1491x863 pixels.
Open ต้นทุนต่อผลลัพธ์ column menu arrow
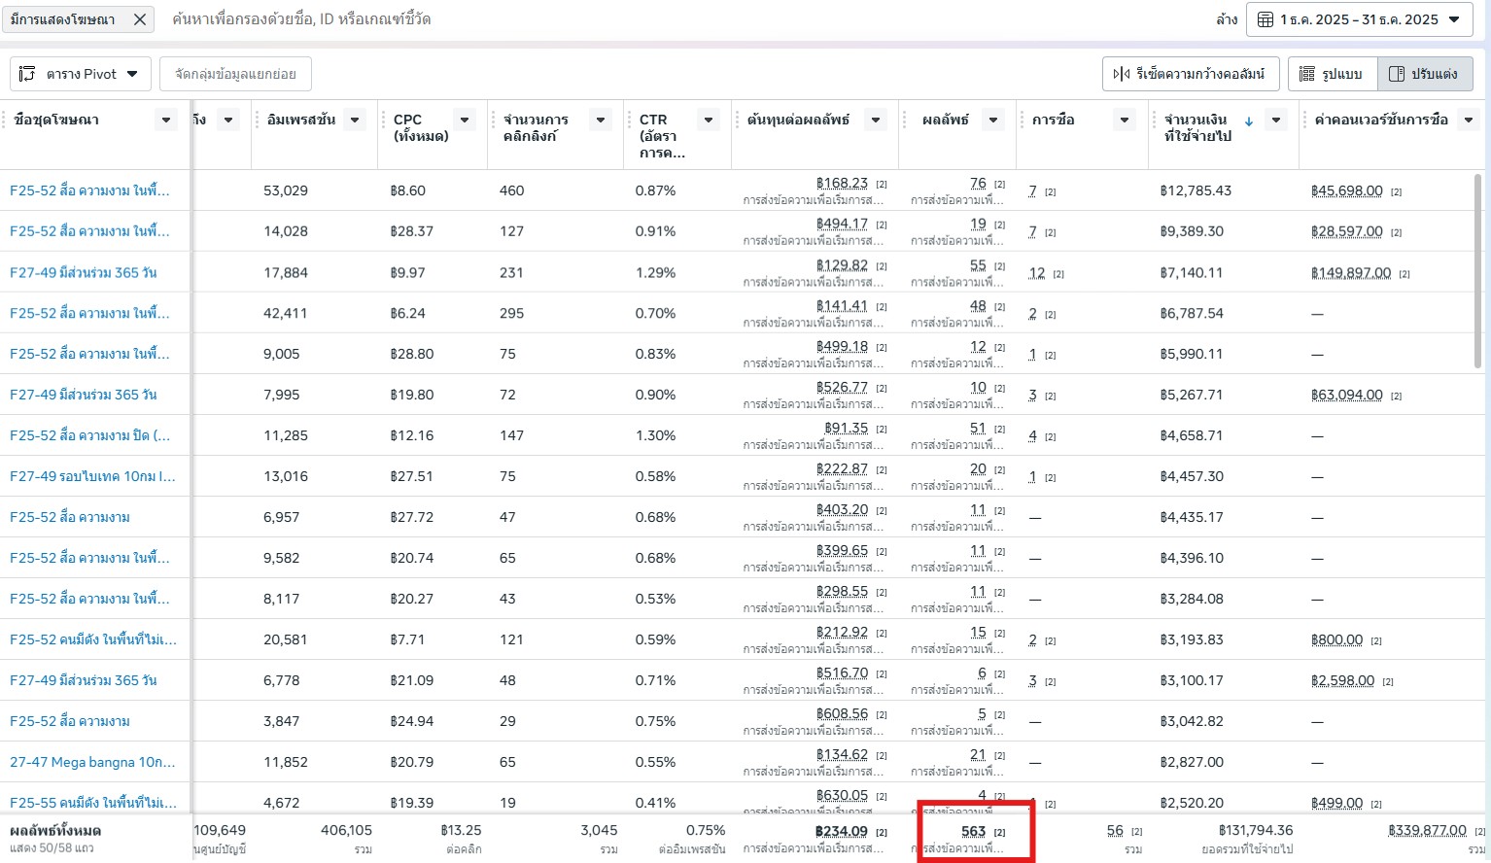pyautogui.click(x=876, y=120)
